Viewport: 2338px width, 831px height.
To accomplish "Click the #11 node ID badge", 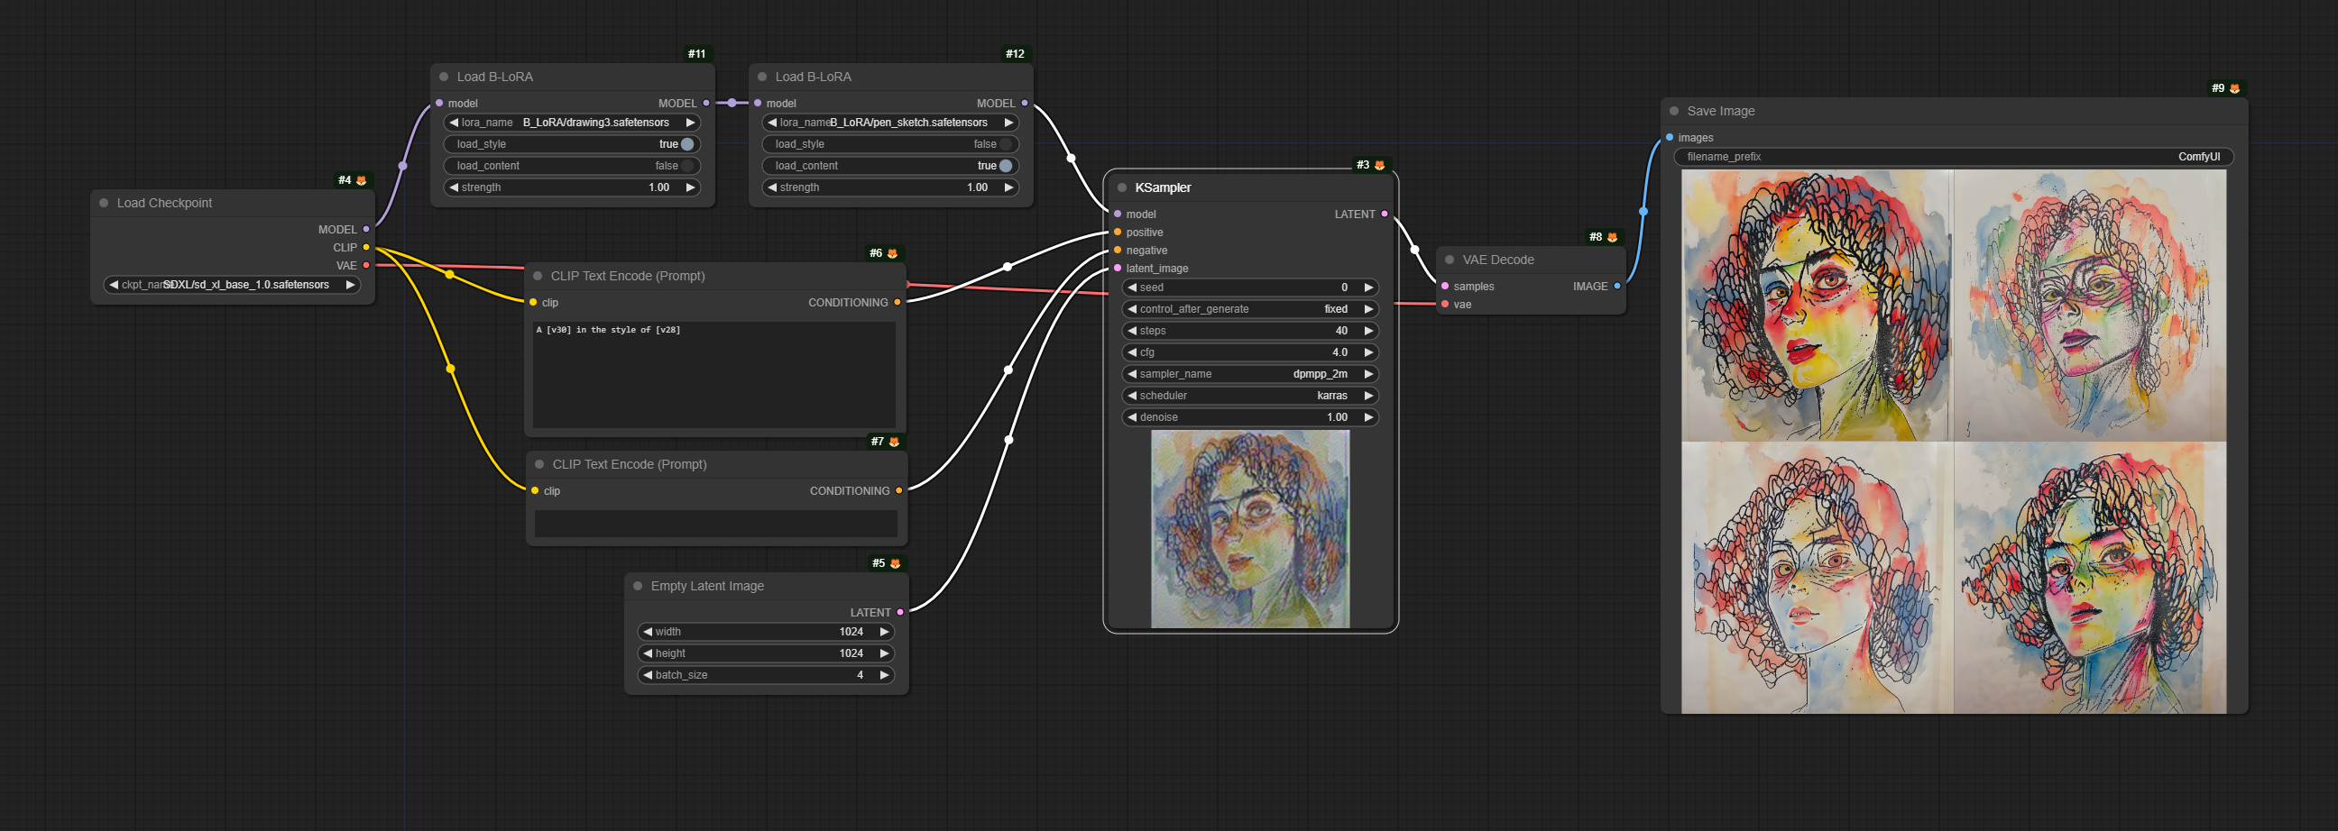I will coord(696,54).
